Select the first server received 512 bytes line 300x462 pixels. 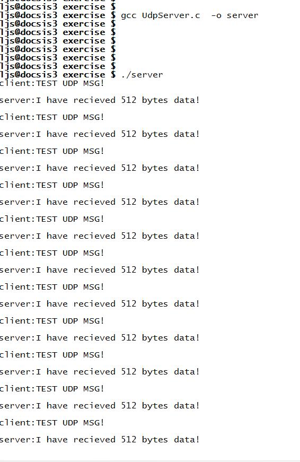click(x=100, y=100)
